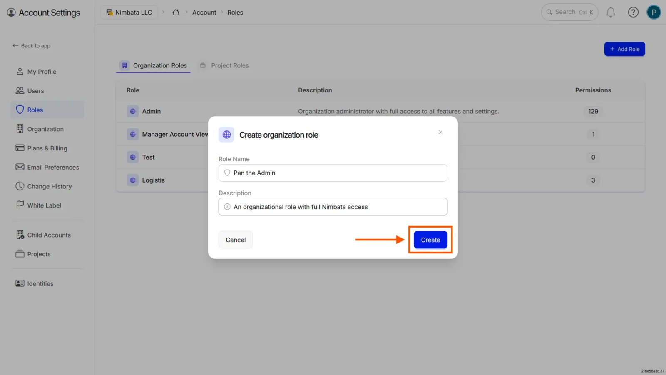Click the Back to app link

click(31, 46)
